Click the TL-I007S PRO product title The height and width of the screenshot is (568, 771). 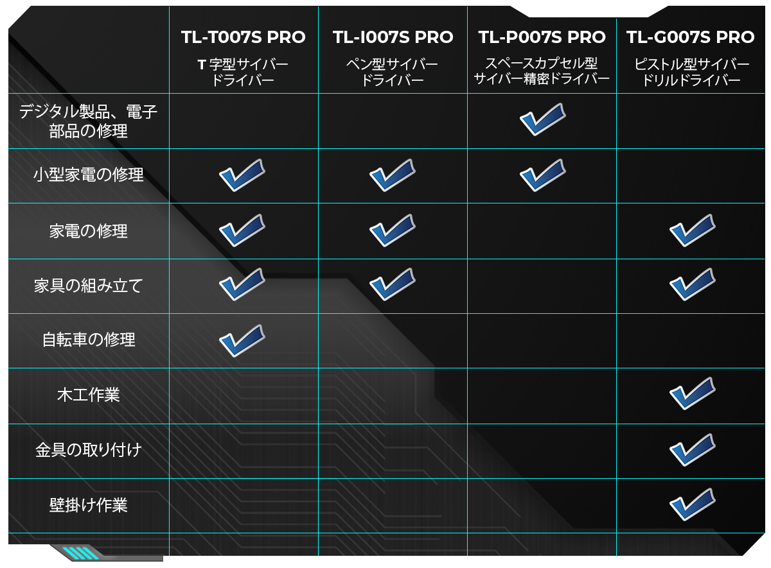(393, 37)
